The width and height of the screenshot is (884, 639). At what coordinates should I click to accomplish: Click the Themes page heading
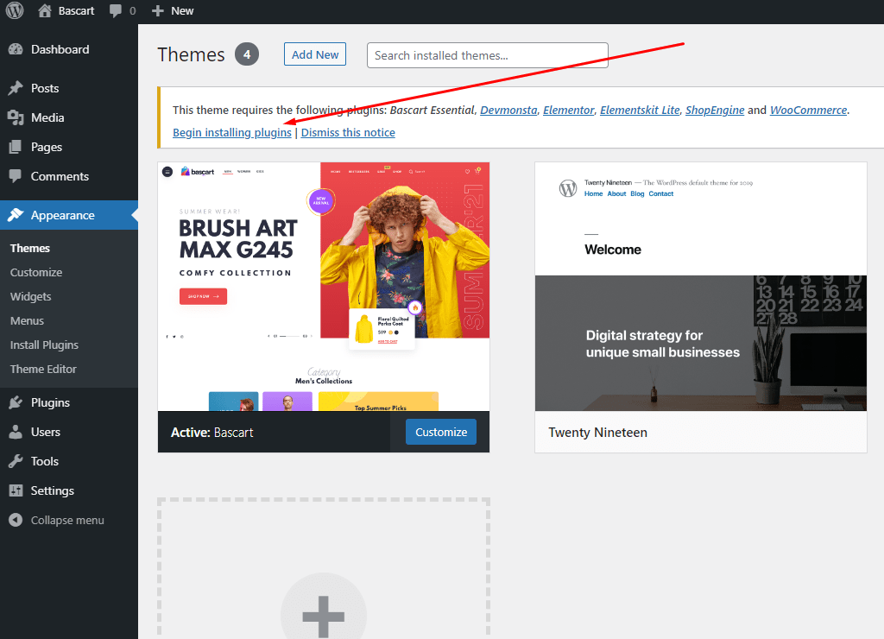coord(191,54)
